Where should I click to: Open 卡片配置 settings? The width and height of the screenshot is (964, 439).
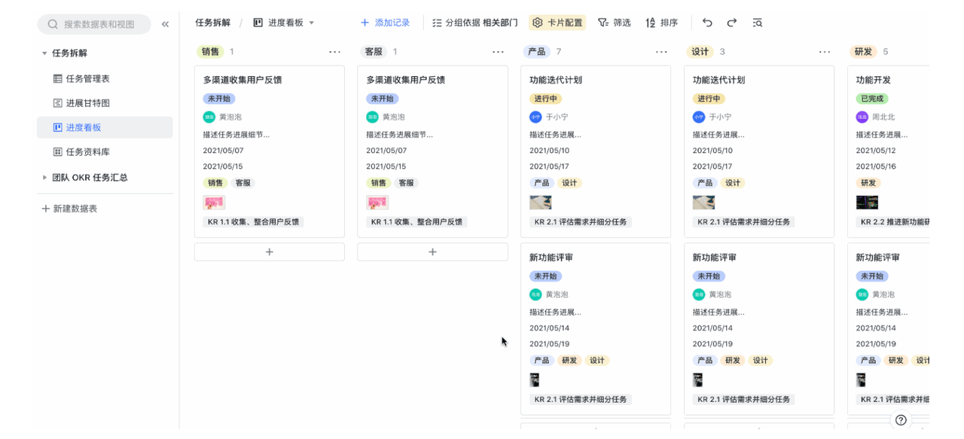pos(557,23)
